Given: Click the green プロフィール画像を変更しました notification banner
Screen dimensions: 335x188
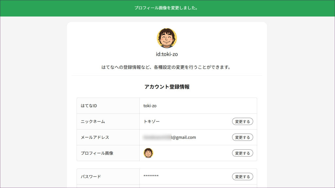Looking at the screenshot, I should (x=167, y=8).
